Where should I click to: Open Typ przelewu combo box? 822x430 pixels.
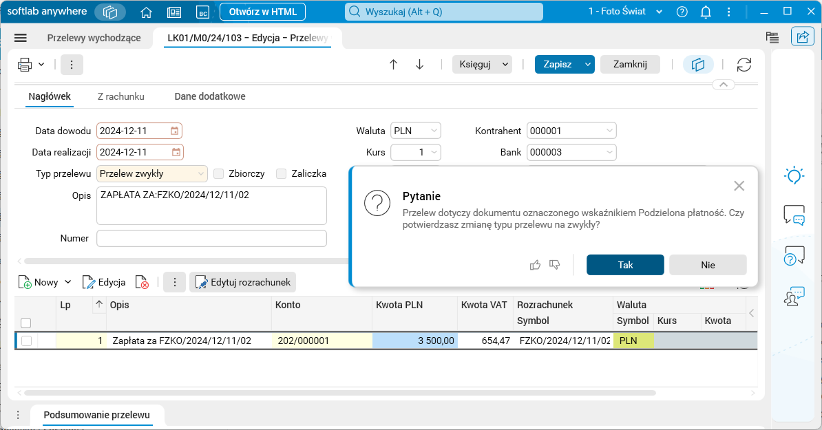pyautogui.click(x=152, y=173)
